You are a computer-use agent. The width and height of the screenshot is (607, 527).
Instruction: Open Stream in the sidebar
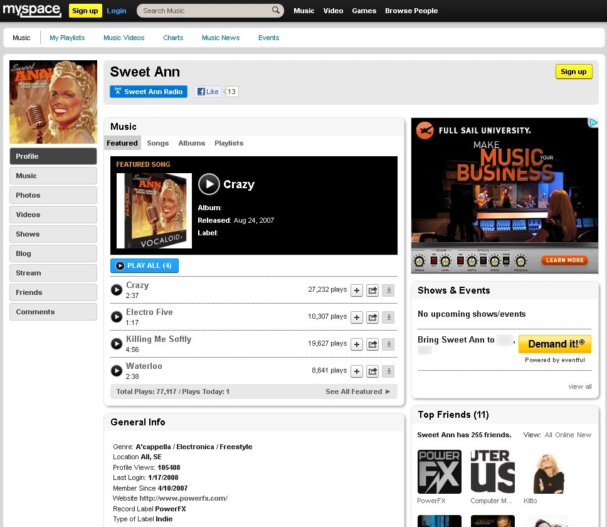53,273
